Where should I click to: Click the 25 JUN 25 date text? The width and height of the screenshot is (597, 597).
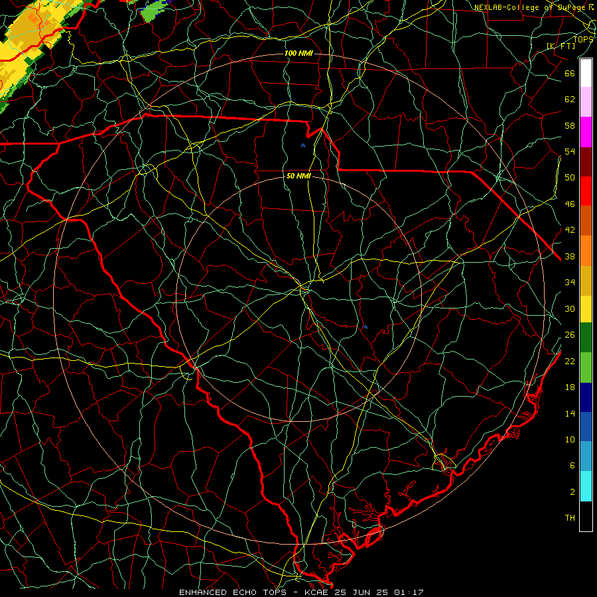pyautogui.click(x=361, y=592)
